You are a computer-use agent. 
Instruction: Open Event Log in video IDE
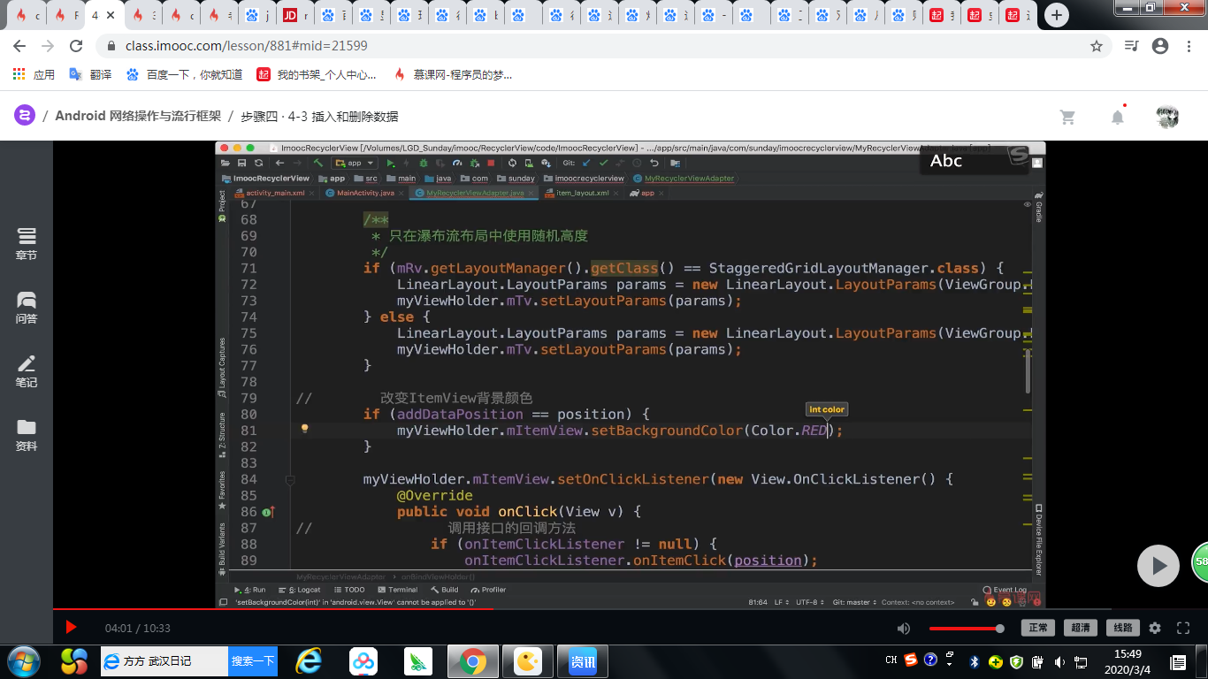click(1005, 590)
